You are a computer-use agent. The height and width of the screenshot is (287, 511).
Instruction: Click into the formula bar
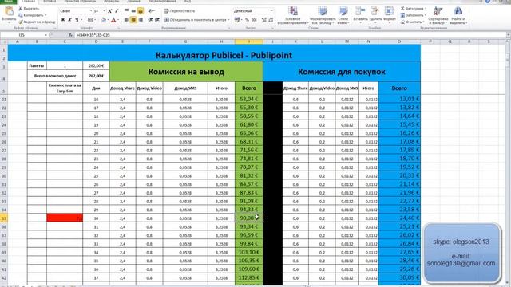290,35
